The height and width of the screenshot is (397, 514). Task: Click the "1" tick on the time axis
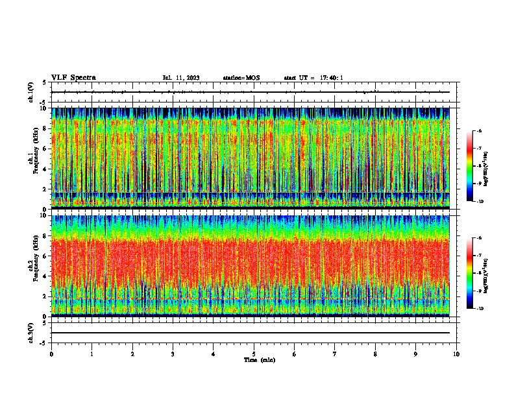[x=92, y=354]
